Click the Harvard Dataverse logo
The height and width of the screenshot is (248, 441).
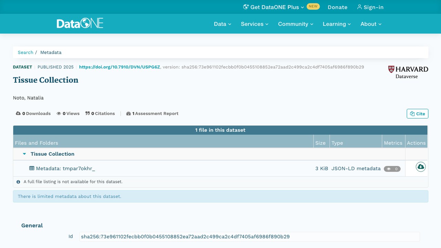click(x=408, y=72)
